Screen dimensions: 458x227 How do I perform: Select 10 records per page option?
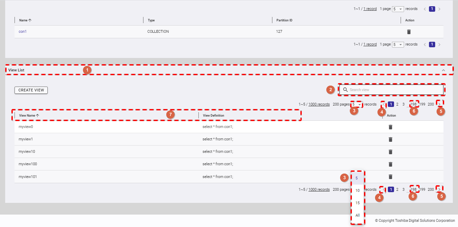[357, 190]
